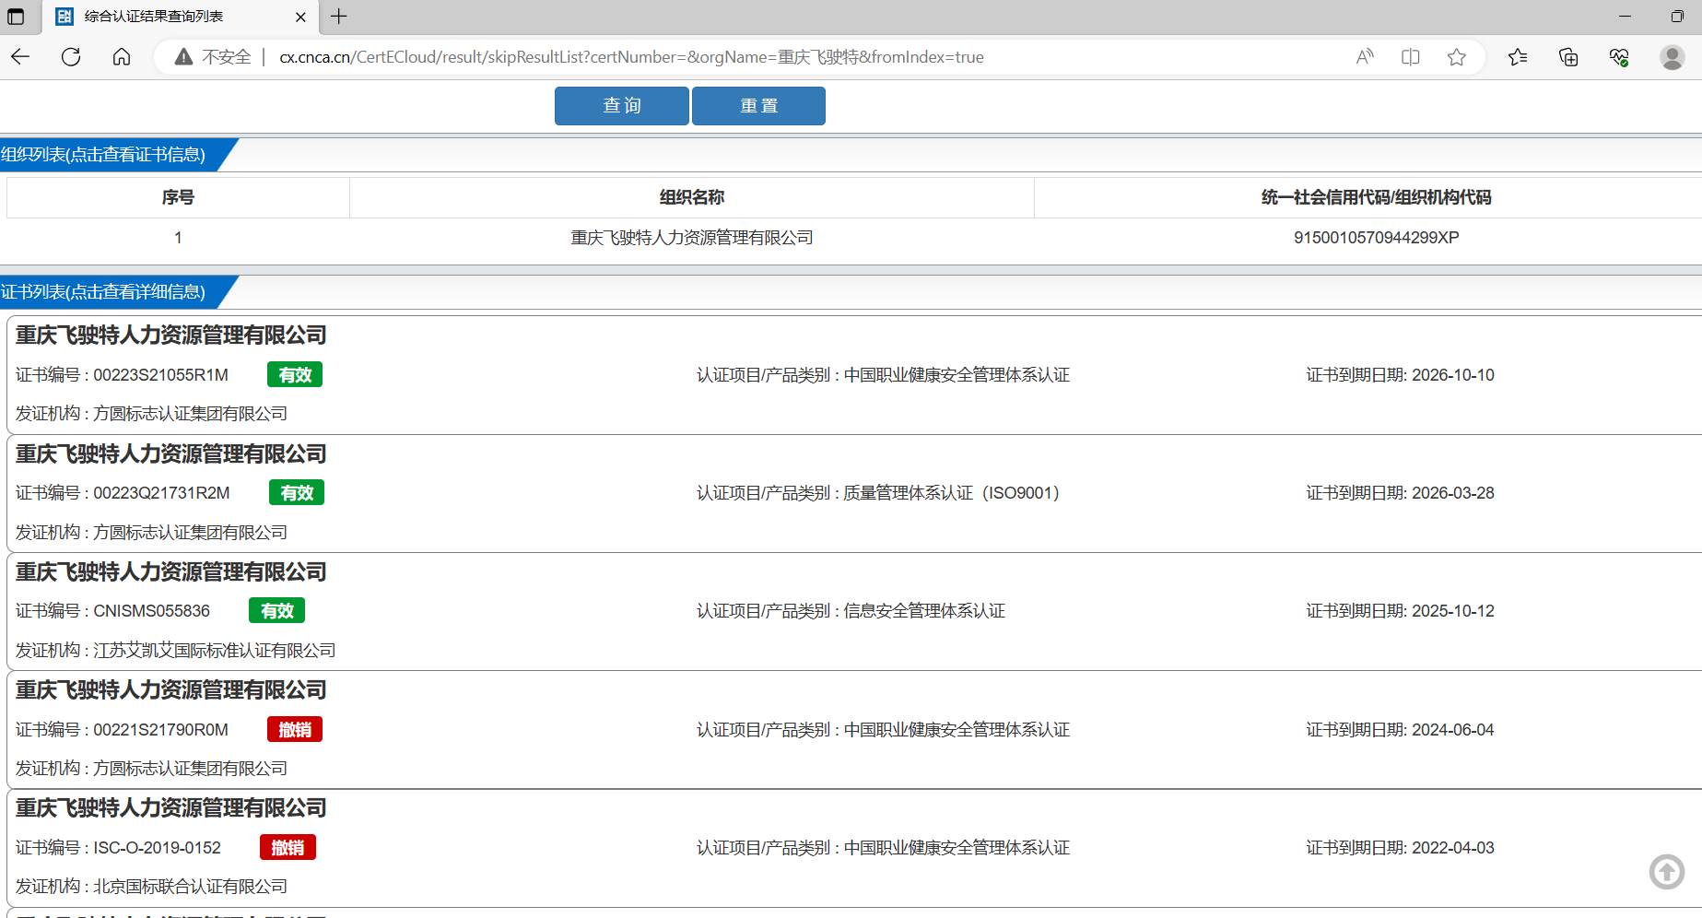Screen dimensions: 1702x918
Task: Click the not secure warning icon
Action: click(x=184, y=57)
